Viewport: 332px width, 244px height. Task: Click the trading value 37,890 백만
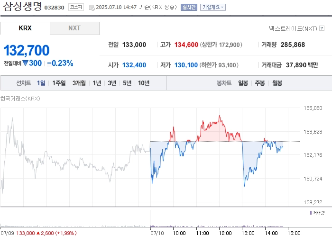pyautogui.click(x=302, y=65)
